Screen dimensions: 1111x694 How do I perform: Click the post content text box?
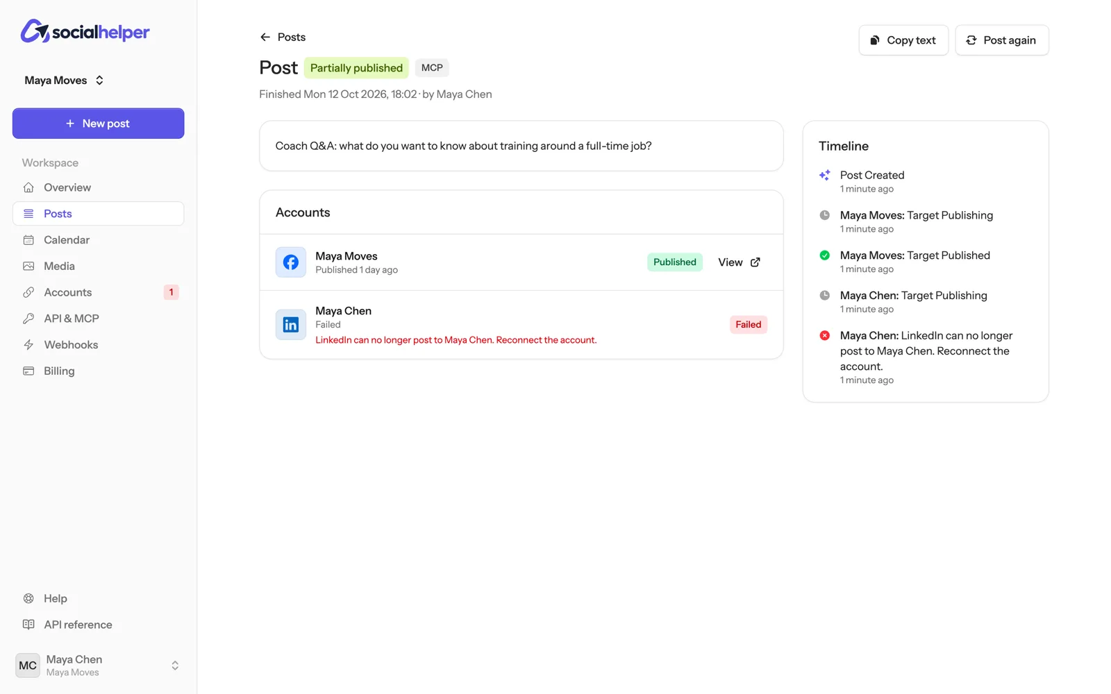(521, 146)
